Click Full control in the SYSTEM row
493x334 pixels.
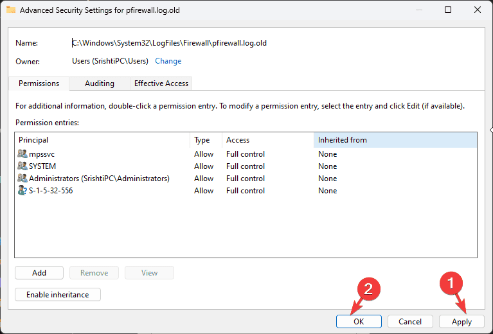click(x=246, y=166)
